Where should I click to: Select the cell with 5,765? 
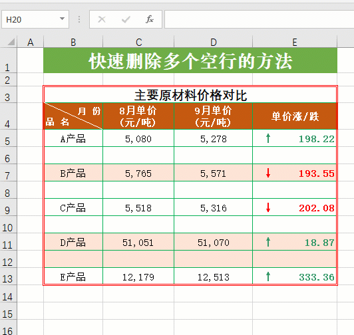[138, 173]
